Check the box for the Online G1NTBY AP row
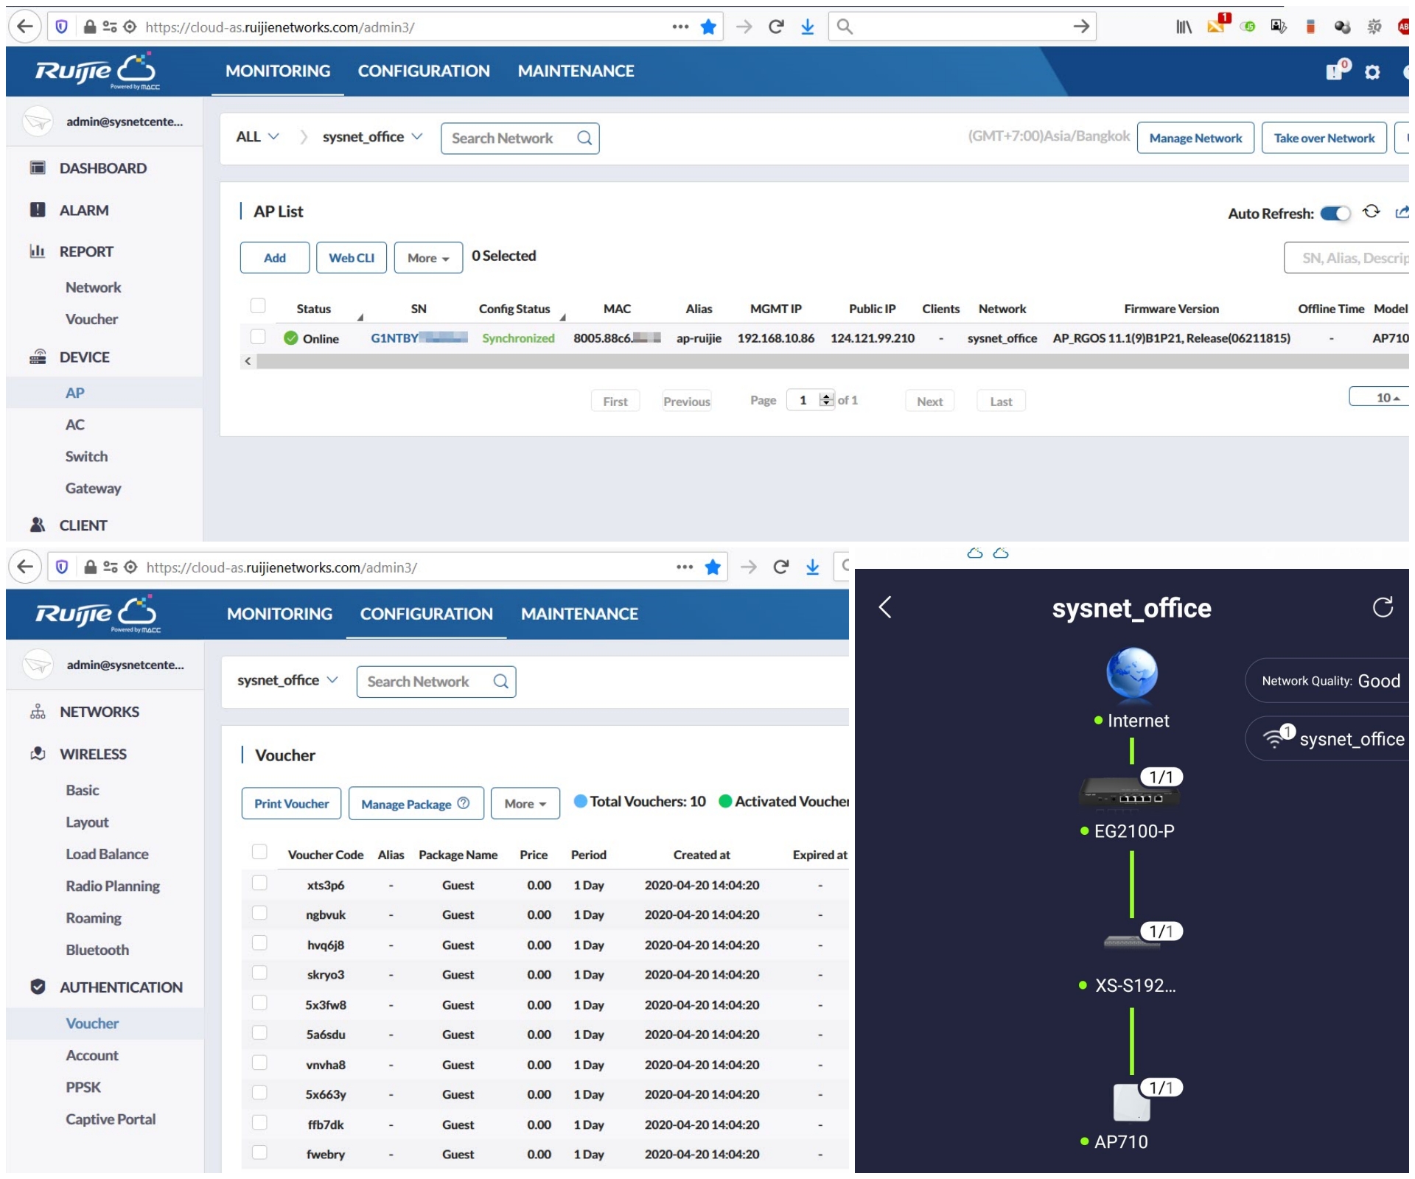This screenshot has width=1415, height=1179. pos(259,338)
